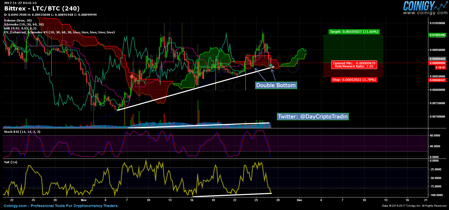Click the 0.00800000 price axis label
449x210 pixels.
[x=437, y=90]
